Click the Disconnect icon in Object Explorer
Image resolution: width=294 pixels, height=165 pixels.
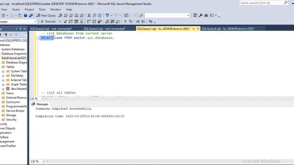point(6,35)
